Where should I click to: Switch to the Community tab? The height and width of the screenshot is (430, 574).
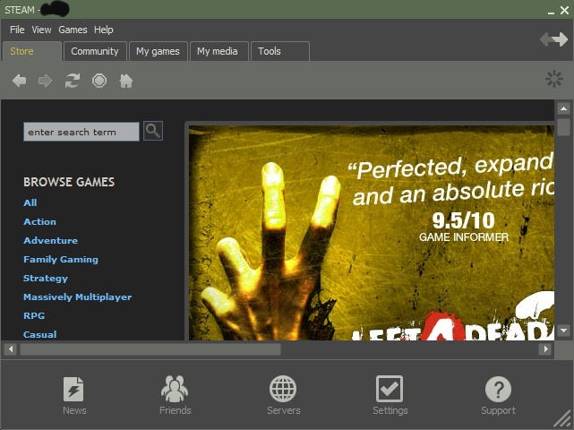pyautogui.click(x=95, y=51)
